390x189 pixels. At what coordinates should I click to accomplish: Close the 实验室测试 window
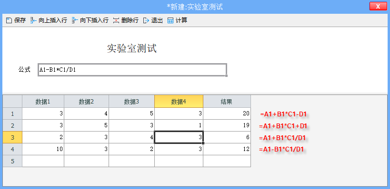tap(378, 7)
